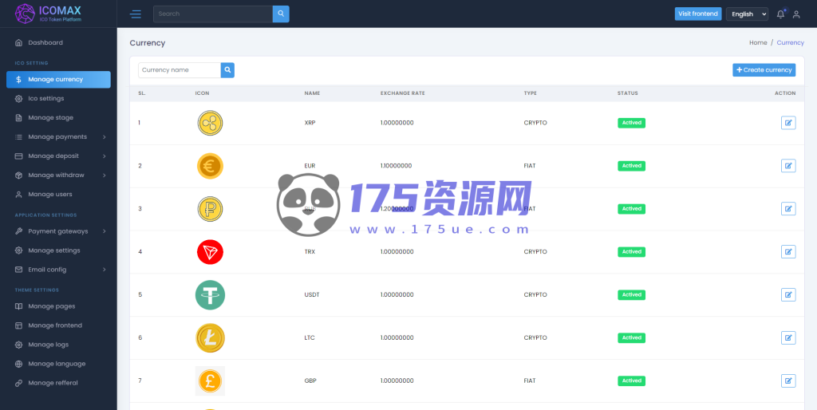Click Actived badge in GBP row
The width and height of the screenshot is (817, 410).
tap(632, 380)
